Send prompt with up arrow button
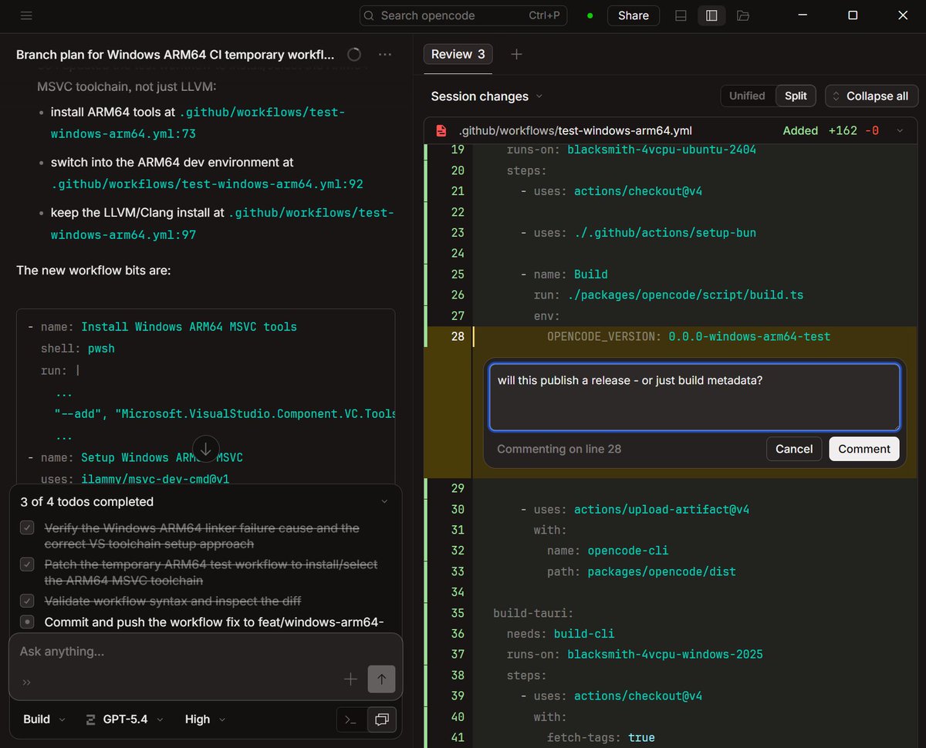Viewport: 926px width, 748px height. coord(381,679)
